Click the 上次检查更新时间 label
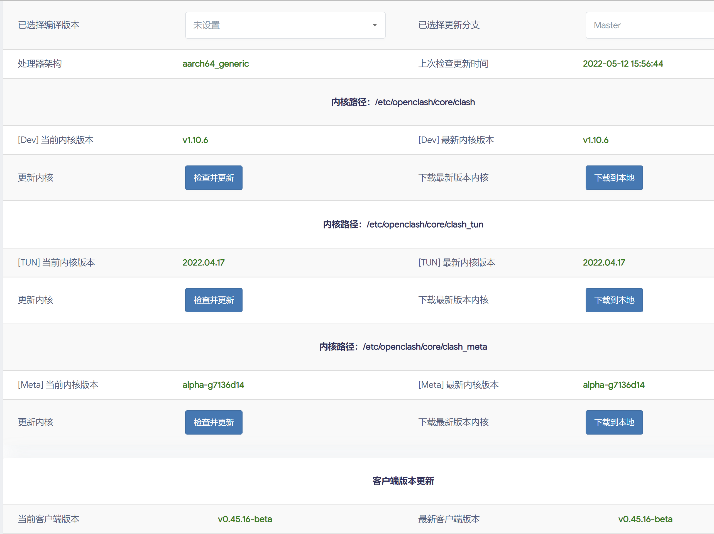This screenshot has width=714, height=534. pyautogui.click(x=453, y=64)
